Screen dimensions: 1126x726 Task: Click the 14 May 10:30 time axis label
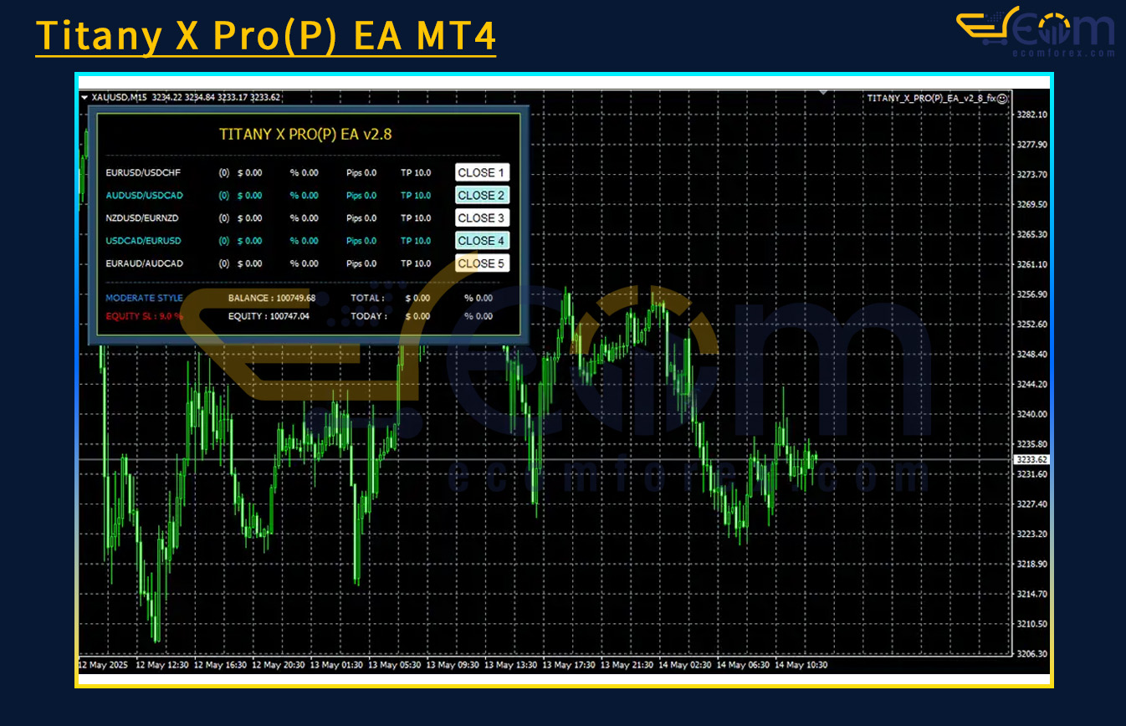pos(801,665)
